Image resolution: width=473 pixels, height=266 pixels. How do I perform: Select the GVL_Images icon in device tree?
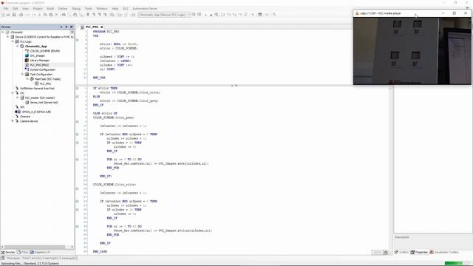(x=27, y=55)
